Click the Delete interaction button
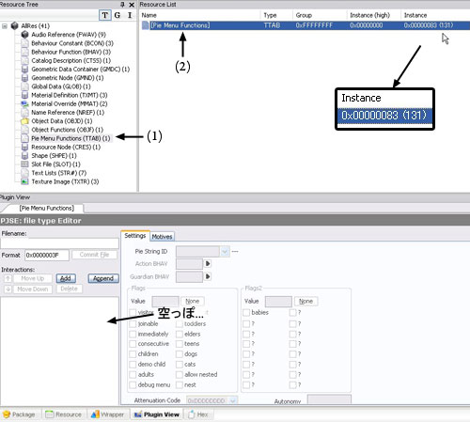 point(70,289)
